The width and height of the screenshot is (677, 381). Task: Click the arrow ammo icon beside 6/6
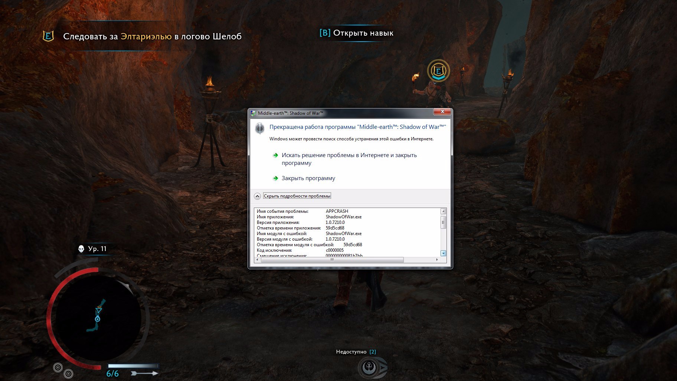145,373
